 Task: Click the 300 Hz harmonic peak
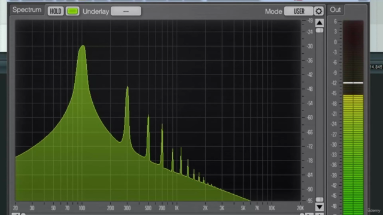click(127, 87)
